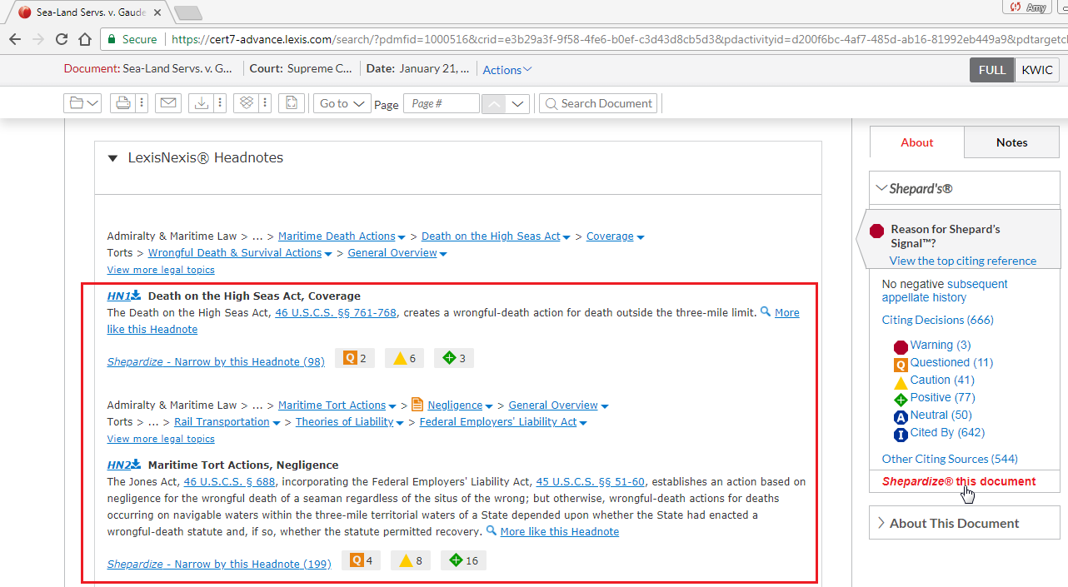Image resolution: width=1068 pixels, height=587 pixels.
Task: Click green Positive icon with count 3
Action: pyautogui.click(x=449, y=358)
